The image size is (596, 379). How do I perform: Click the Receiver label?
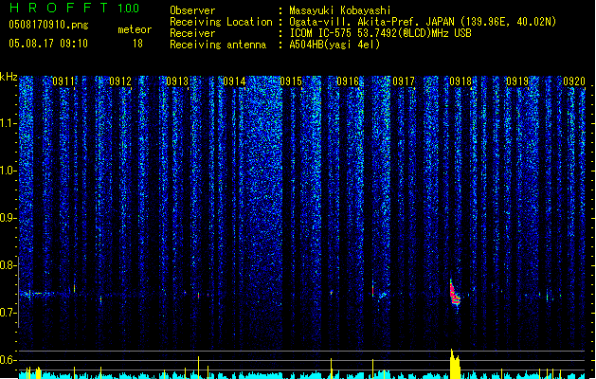pyautogui.click(x=192, y=33)
